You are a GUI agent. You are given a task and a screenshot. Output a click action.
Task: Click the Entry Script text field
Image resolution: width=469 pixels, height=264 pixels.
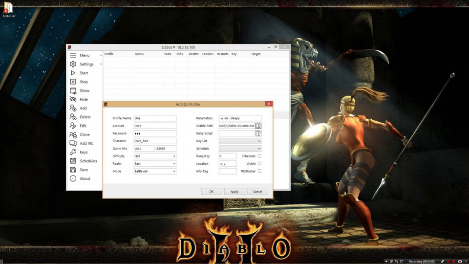(x=236, y=133)
